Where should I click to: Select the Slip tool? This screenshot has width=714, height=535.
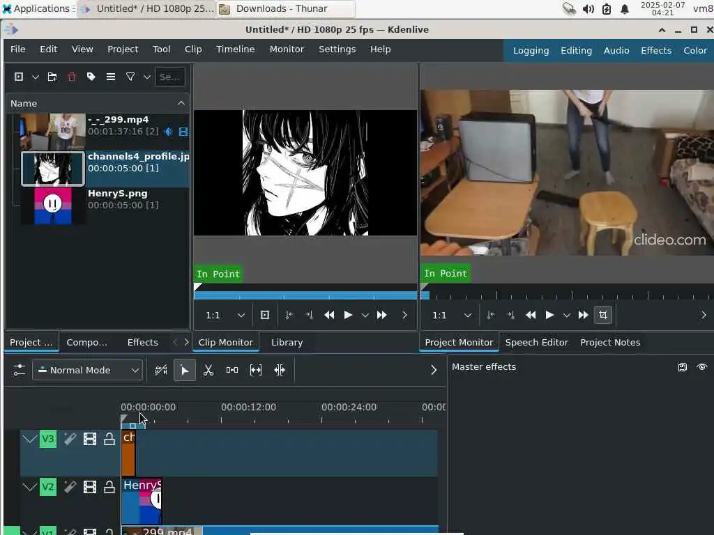click(256, 371)
